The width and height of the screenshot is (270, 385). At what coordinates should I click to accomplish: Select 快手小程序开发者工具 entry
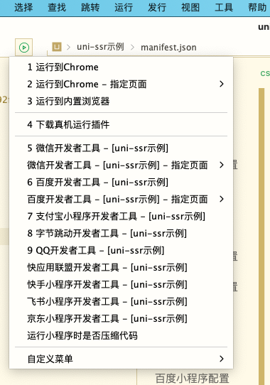[x=121, y=285]
